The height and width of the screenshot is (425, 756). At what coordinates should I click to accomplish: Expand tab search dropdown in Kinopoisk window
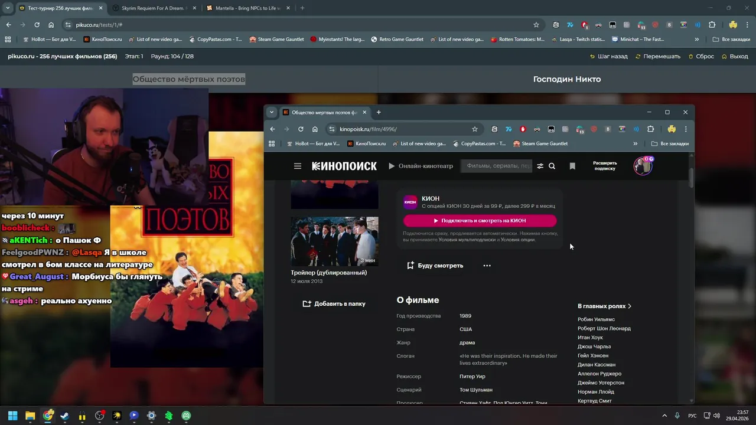click(272, 112)
